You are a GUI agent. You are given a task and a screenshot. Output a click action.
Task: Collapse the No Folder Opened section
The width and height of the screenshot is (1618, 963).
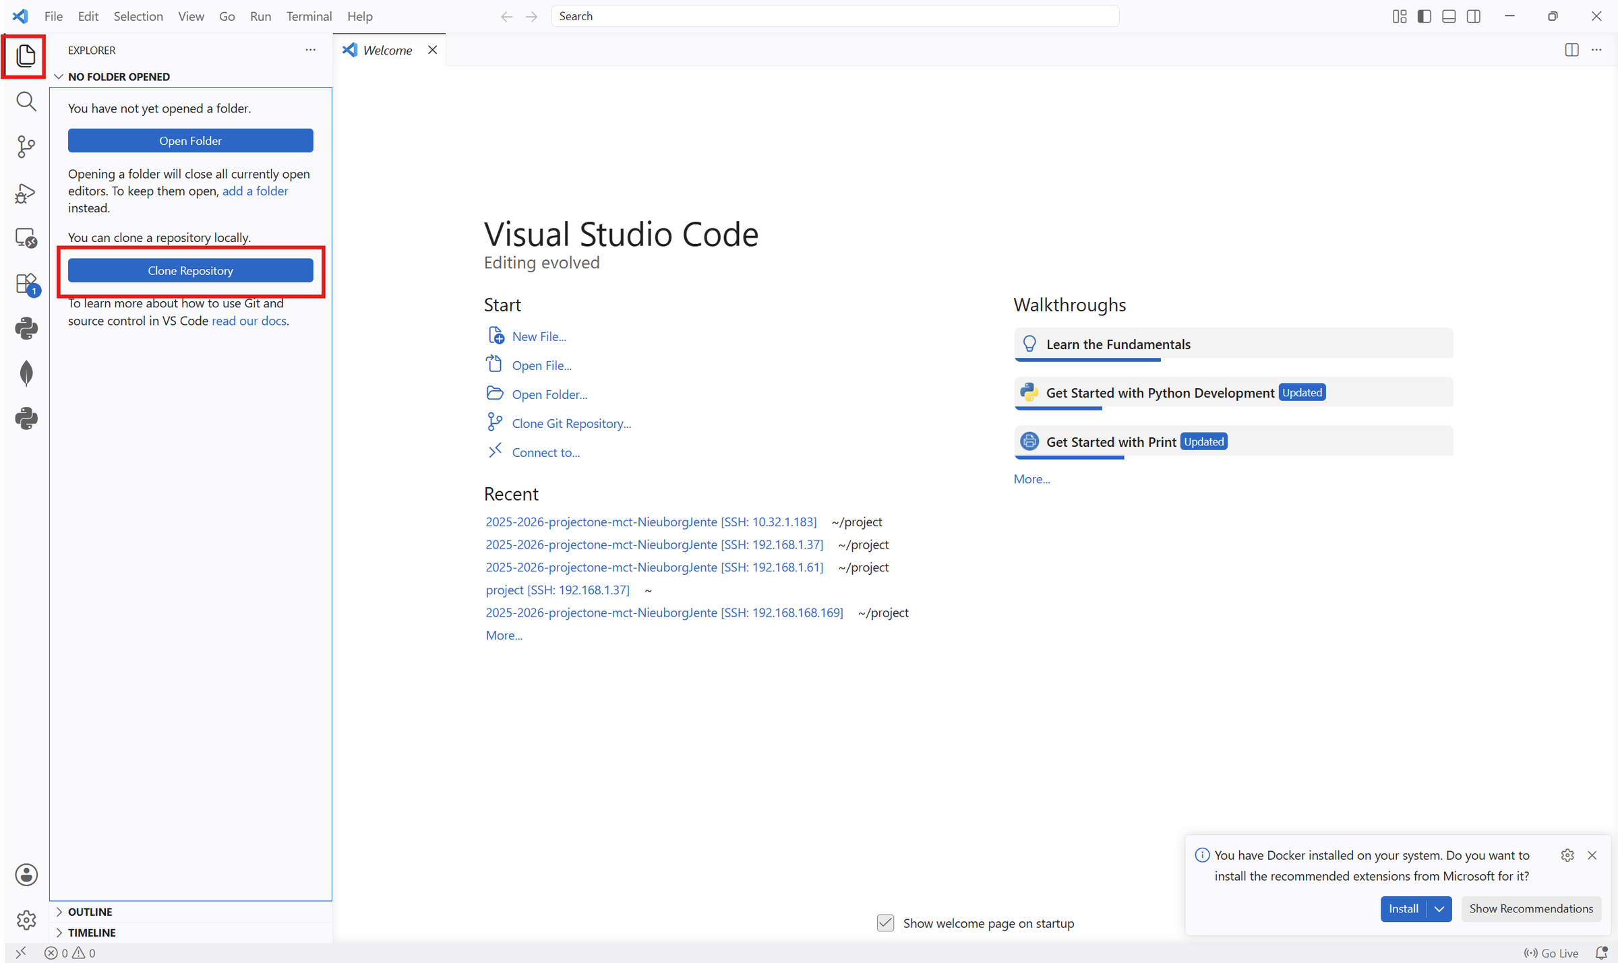pos(191,77)
